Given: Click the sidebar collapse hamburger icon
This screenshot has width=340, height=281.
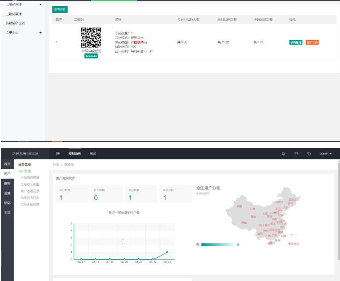Looking at the screenshot, I should point(58,154).
